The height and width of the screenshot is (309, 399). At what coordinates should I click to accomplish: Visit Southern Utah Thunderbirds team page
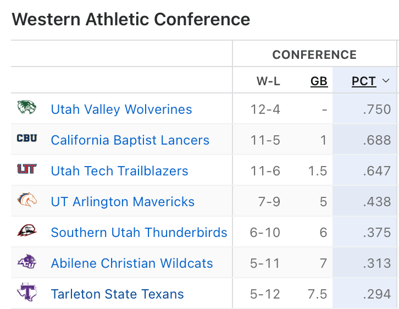138,233
